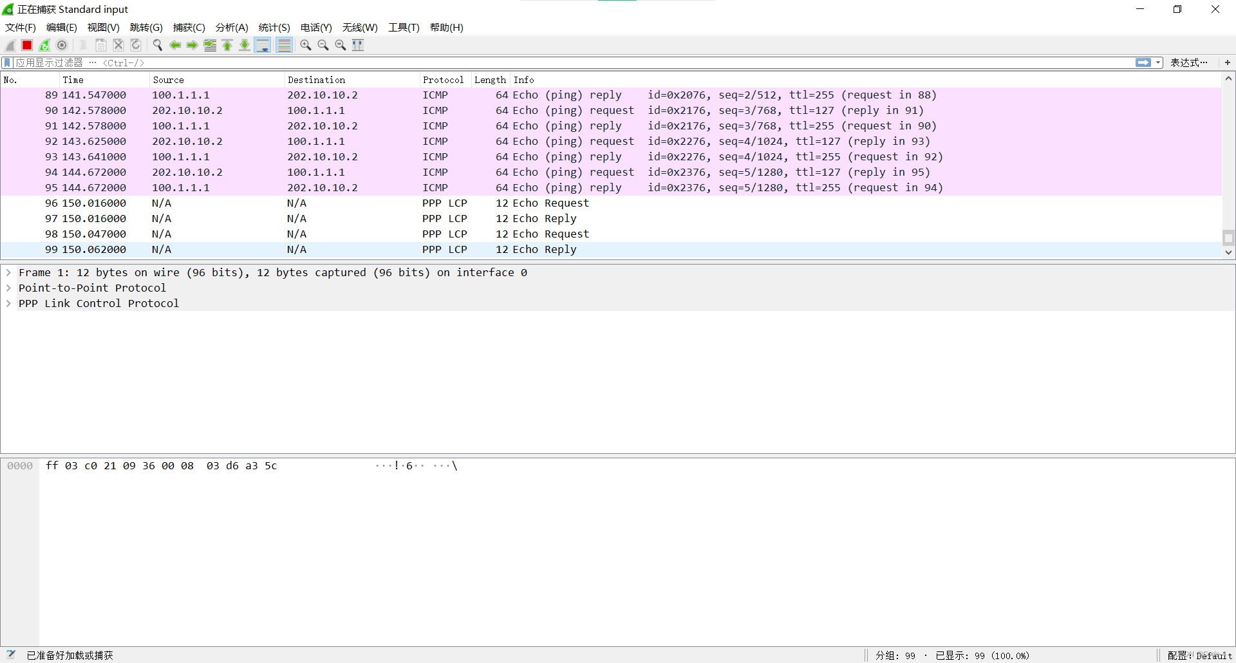The width and height of the screenshot is (1236, 663).
Task: Open the 无线(W) menu
Action: pyautogui.click(x=360, y=28)
